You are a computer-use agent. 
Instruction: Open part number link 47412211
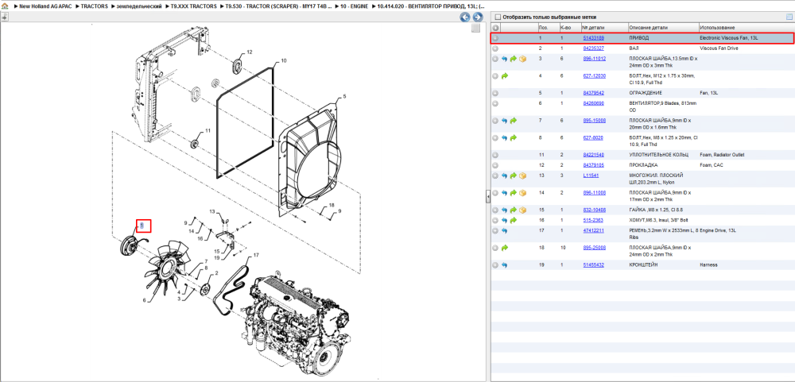[593, 230]
